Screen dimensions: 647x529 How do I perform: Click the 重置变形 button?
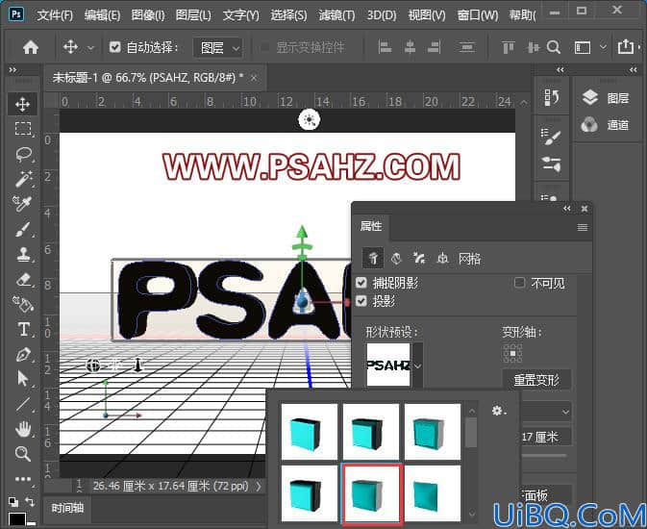click(x=536, y=380)
